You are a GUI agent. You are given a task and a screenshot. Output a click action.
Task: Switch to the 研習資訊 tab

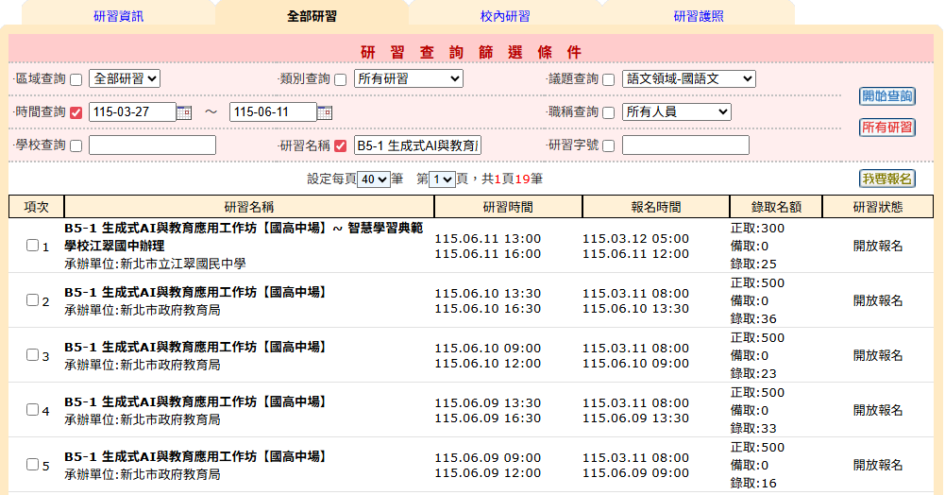(x=119, y=16)
